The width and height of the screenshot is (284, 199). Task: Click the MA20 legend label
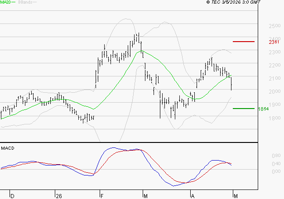[x=5, y=2]
